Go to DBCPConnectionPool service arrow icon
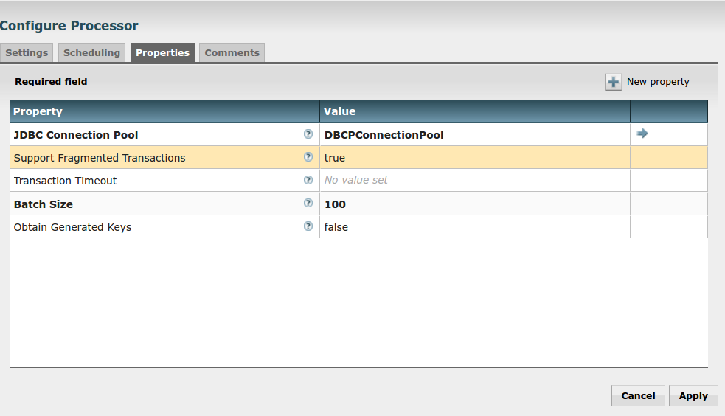This screenshot has height=416, width=725. (x=642, y=134)
